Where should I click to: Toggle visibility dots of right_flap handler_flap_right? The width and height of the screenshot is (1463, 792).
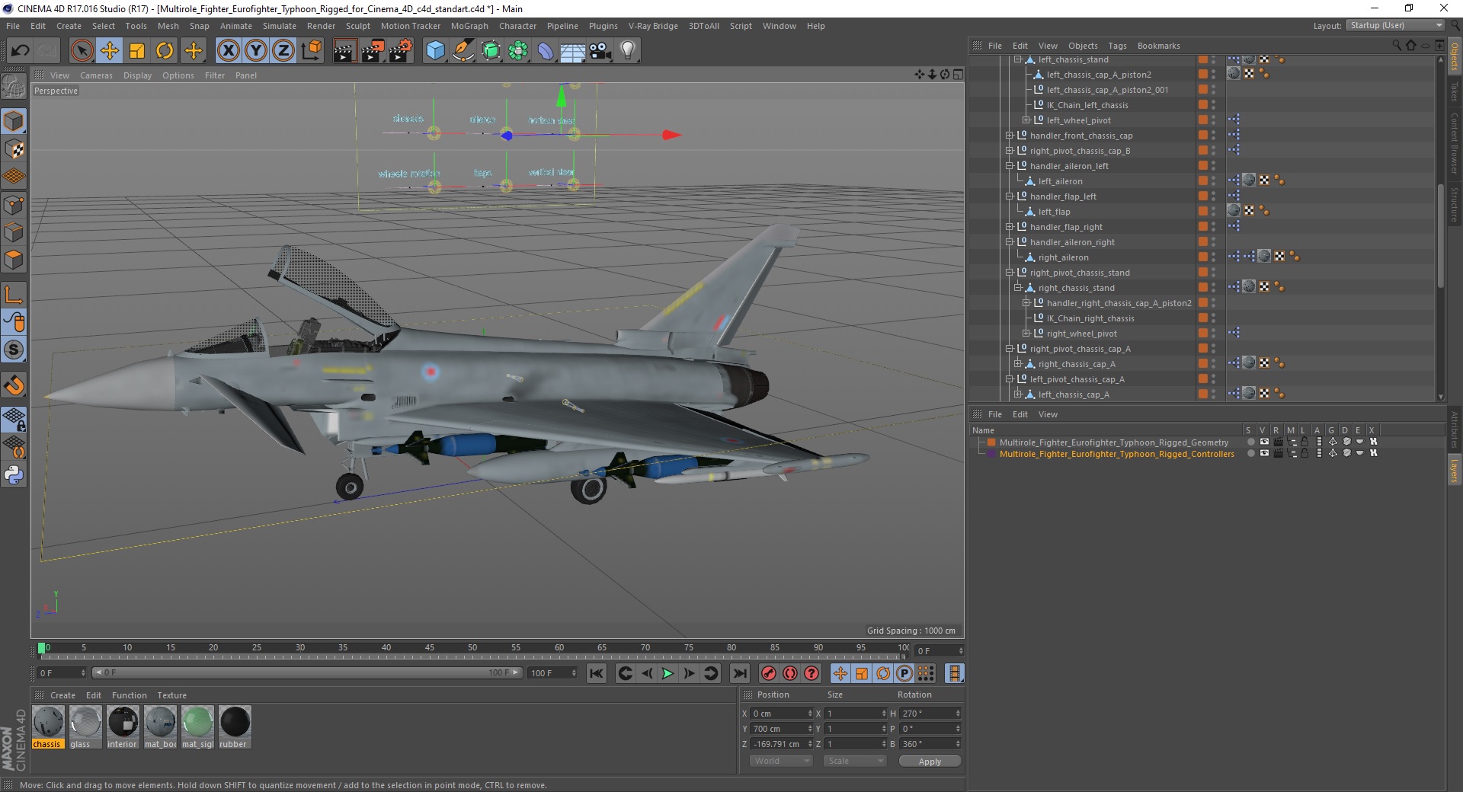(x=1213, y=226)
